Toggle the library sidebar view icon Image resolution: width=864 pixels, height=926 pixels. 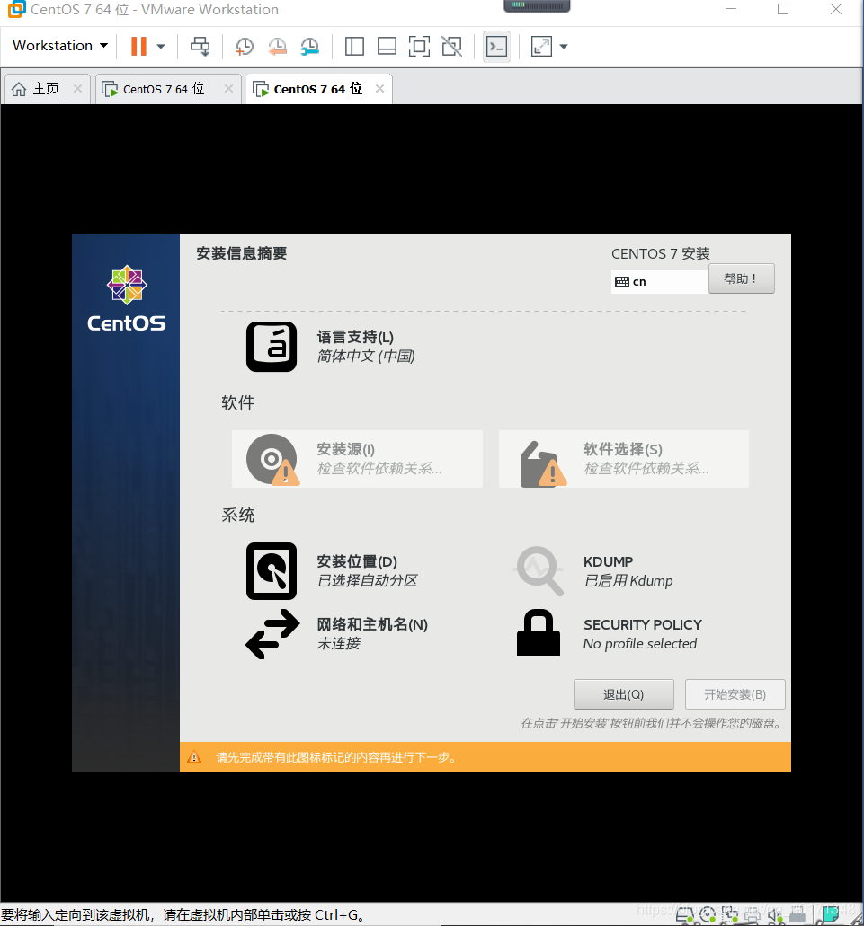pos(354,46)
